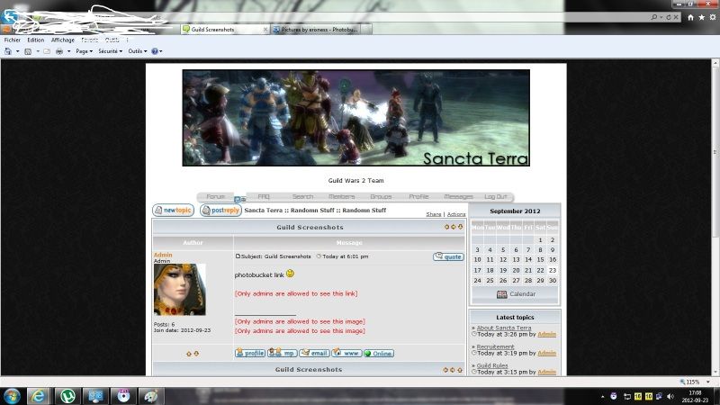The image size is (720, 405).
Task: Click the address bar search magnifier
Action: point(654,17)
